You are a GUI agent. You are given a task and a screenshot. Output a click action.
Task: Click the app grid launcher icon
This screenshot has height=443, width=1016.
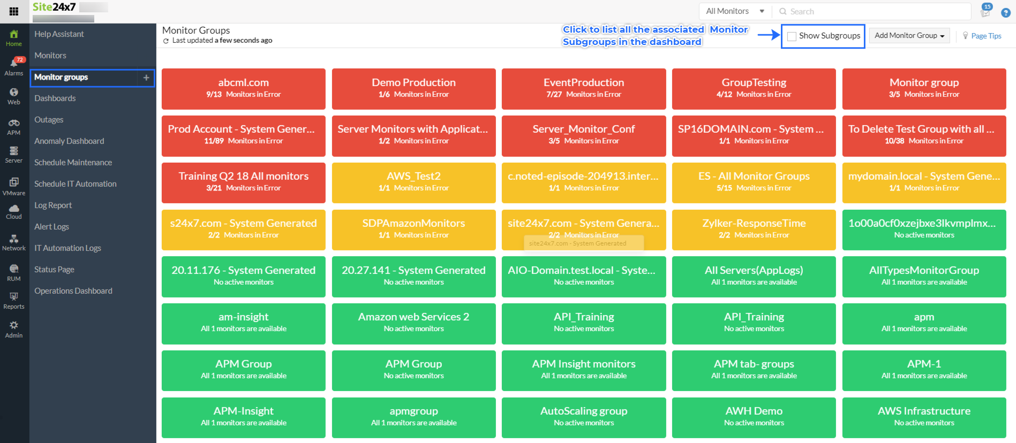[x=14, y=11]
